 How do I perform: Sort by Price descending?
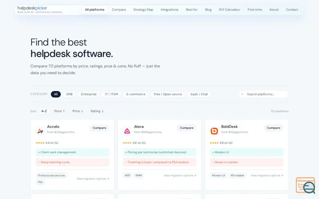(x=78, y=111)
